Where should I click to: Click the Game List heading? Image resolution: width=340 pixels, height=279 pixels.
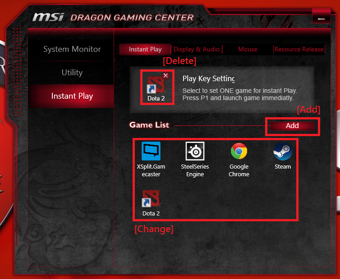(149, 125)
